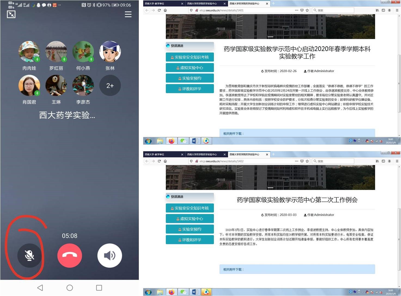This screenshot has width=401, height=296.
Task: Go to the home page in the details/1401 browser
Action: pos(165,10)
